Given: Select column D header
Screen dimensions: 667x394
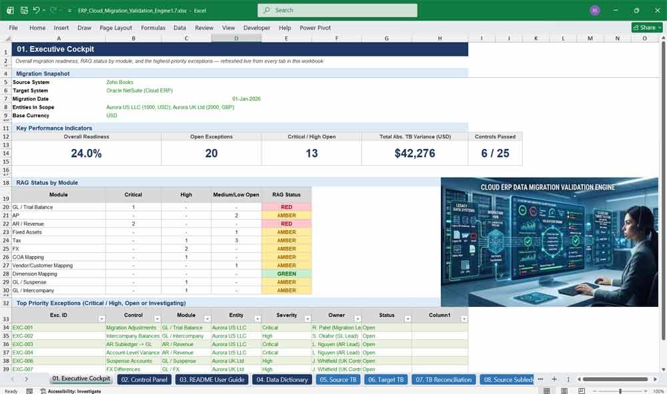Looking at the screenshot, I should (x=237, y=38).
